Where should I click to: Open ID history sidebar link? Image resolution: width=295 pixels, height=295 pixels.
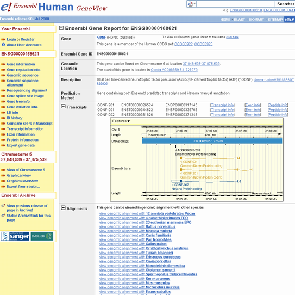click(x=15, y=118)
